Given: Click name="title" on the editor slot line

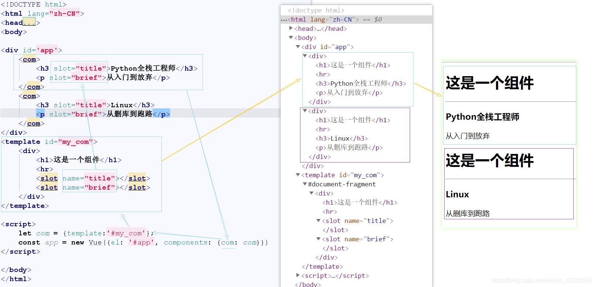Looking at the screenshot, I should (x=89, y=178).
